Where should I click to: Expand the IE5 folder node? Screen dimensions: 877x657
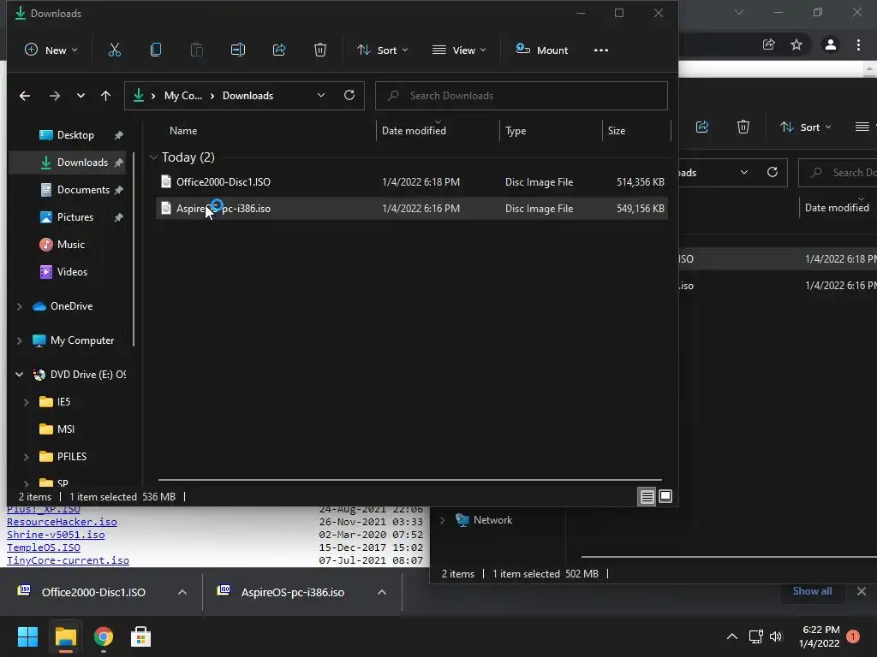click(27, 402)
